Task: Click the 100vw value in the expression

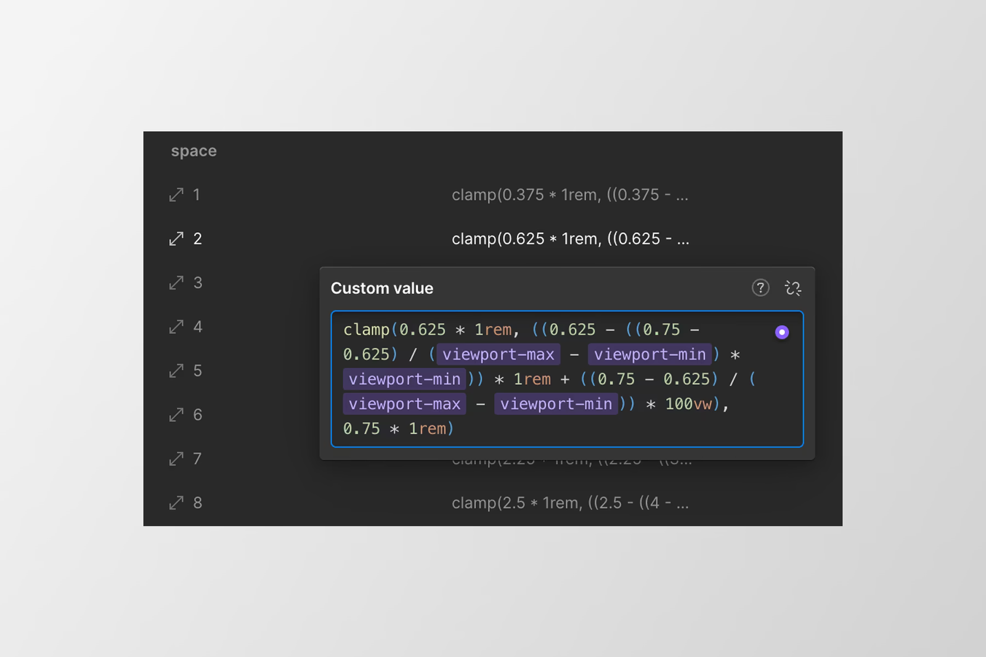Action: pos(688,404)
